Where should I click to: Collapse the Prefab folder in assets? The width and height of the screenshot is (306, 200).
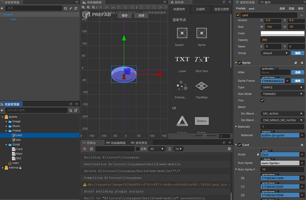tap(6, 131)
